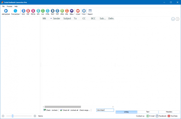
Task: Switch to the Text preview tab
Action: (x=148, y=112)
